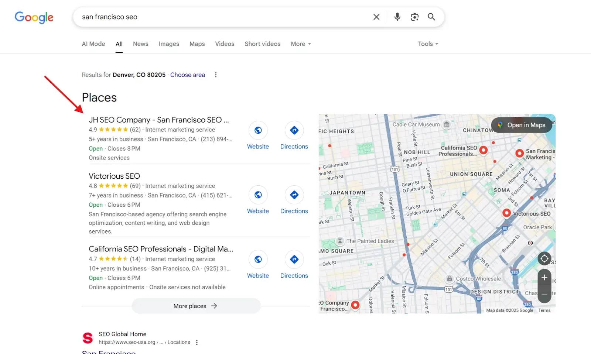This screenshot has width=591, height=354.
Task: Expand the More search filters dropdown
Action: (x=301, y=44)
